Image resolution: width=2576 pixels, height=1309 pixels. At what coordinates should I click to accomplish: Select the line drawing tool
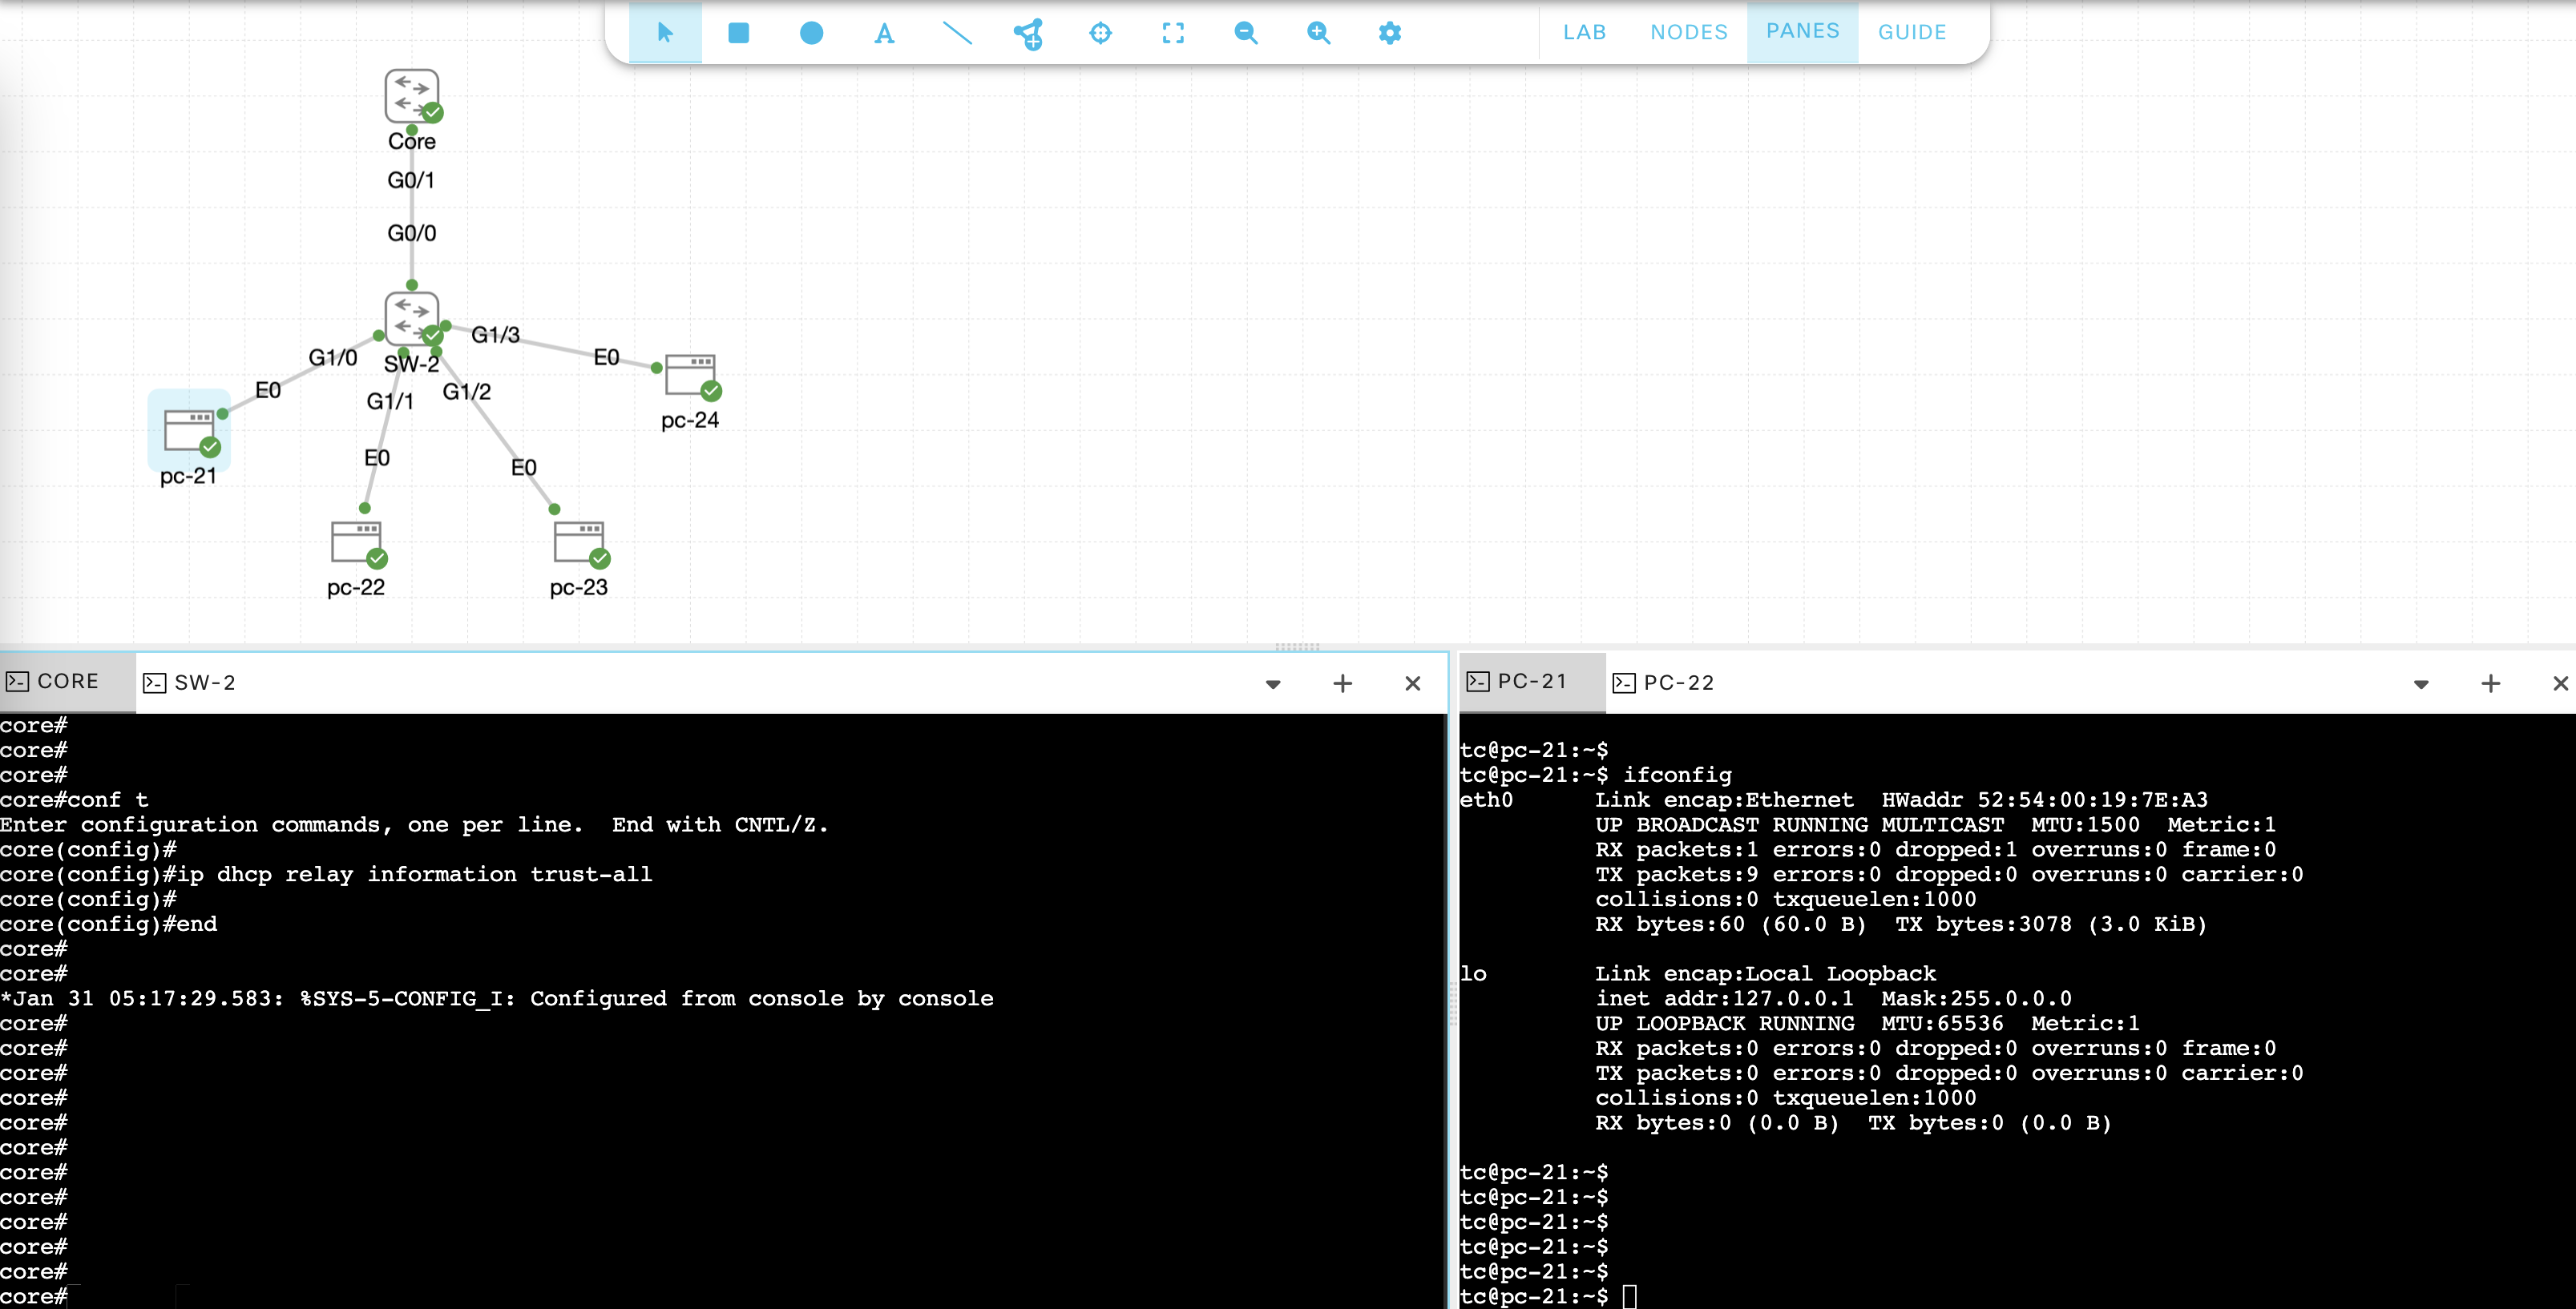(957, 33)
